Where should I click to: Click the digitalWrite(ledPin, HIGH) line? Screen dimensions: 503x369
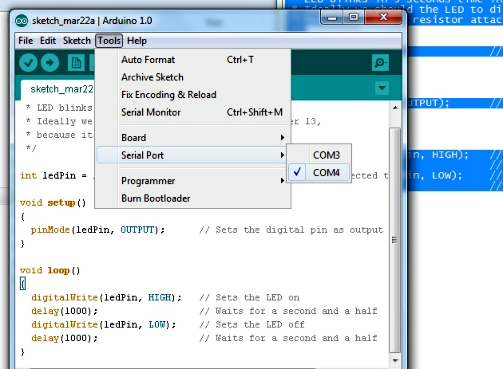click(106, 298)
